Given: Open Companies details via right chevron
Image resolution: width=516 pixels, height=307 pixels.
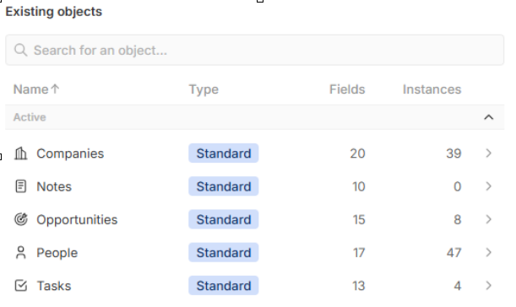Looking at the screenshot, I should (x=489, y=153).
